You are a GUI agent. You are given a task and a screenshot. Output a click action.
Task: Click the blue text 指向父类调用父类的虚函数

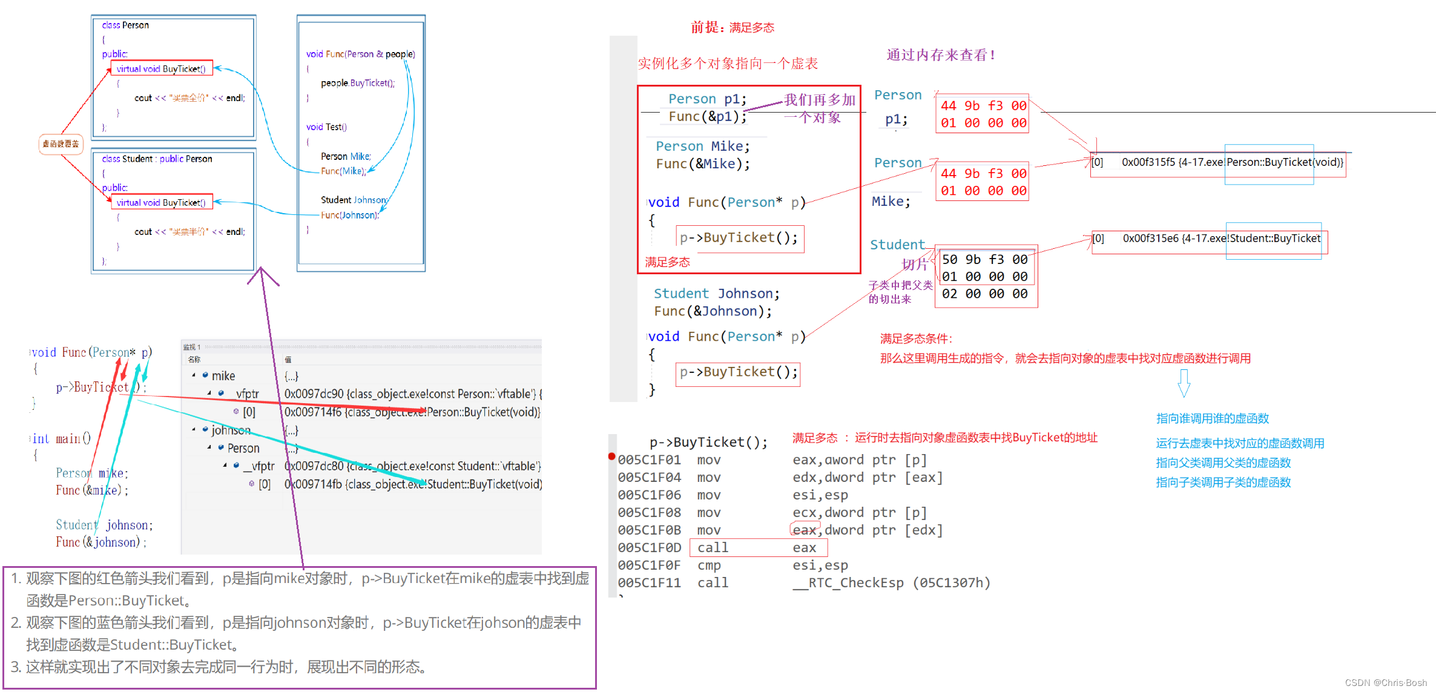pyautogui.click(x=1224, y=463)
